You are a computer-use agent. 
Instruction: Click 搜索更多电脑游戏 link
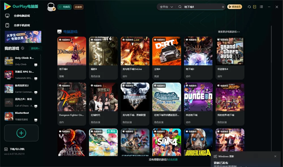point(229,32)
